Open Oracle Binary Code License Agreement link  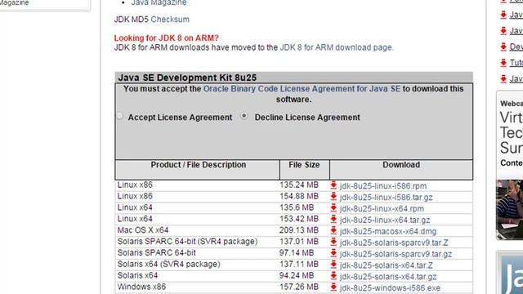pos(302,89)
